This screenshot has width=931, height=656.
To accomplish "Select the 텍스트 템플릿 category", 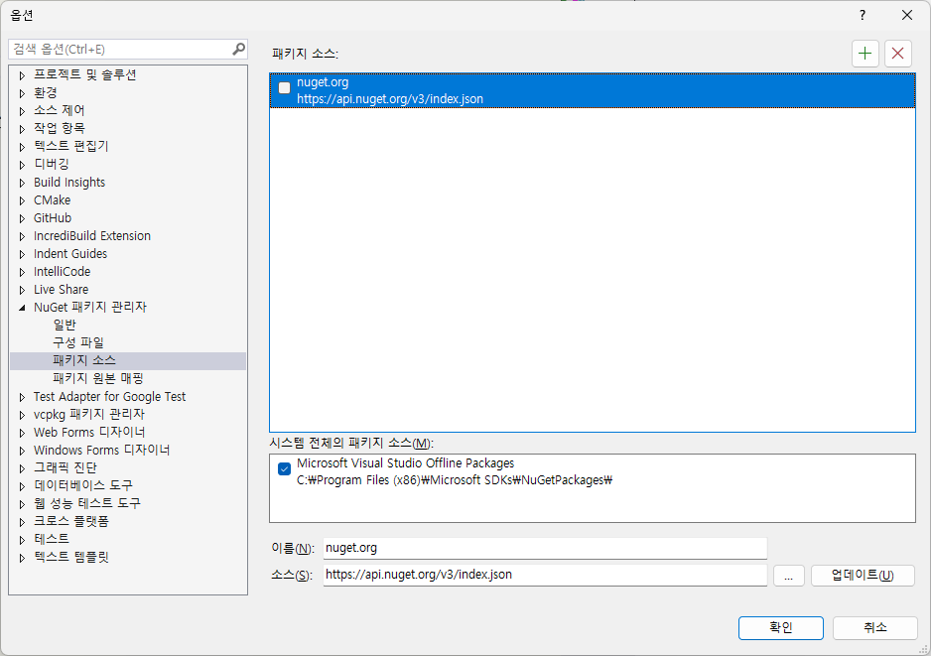I will tap(71, 557).
